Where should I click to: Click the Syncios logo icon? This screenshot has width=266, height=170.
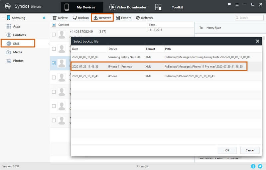point(8,6)
